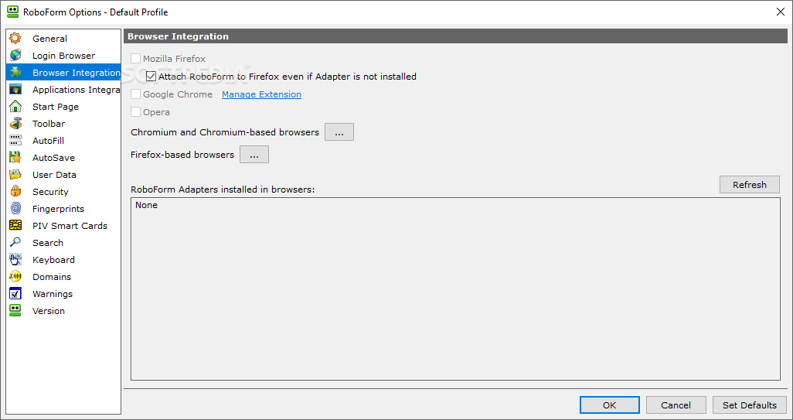The height and width of the screenshot is (420, 793).
Task: Select the Start Page house icon
Action: [15, 107]
